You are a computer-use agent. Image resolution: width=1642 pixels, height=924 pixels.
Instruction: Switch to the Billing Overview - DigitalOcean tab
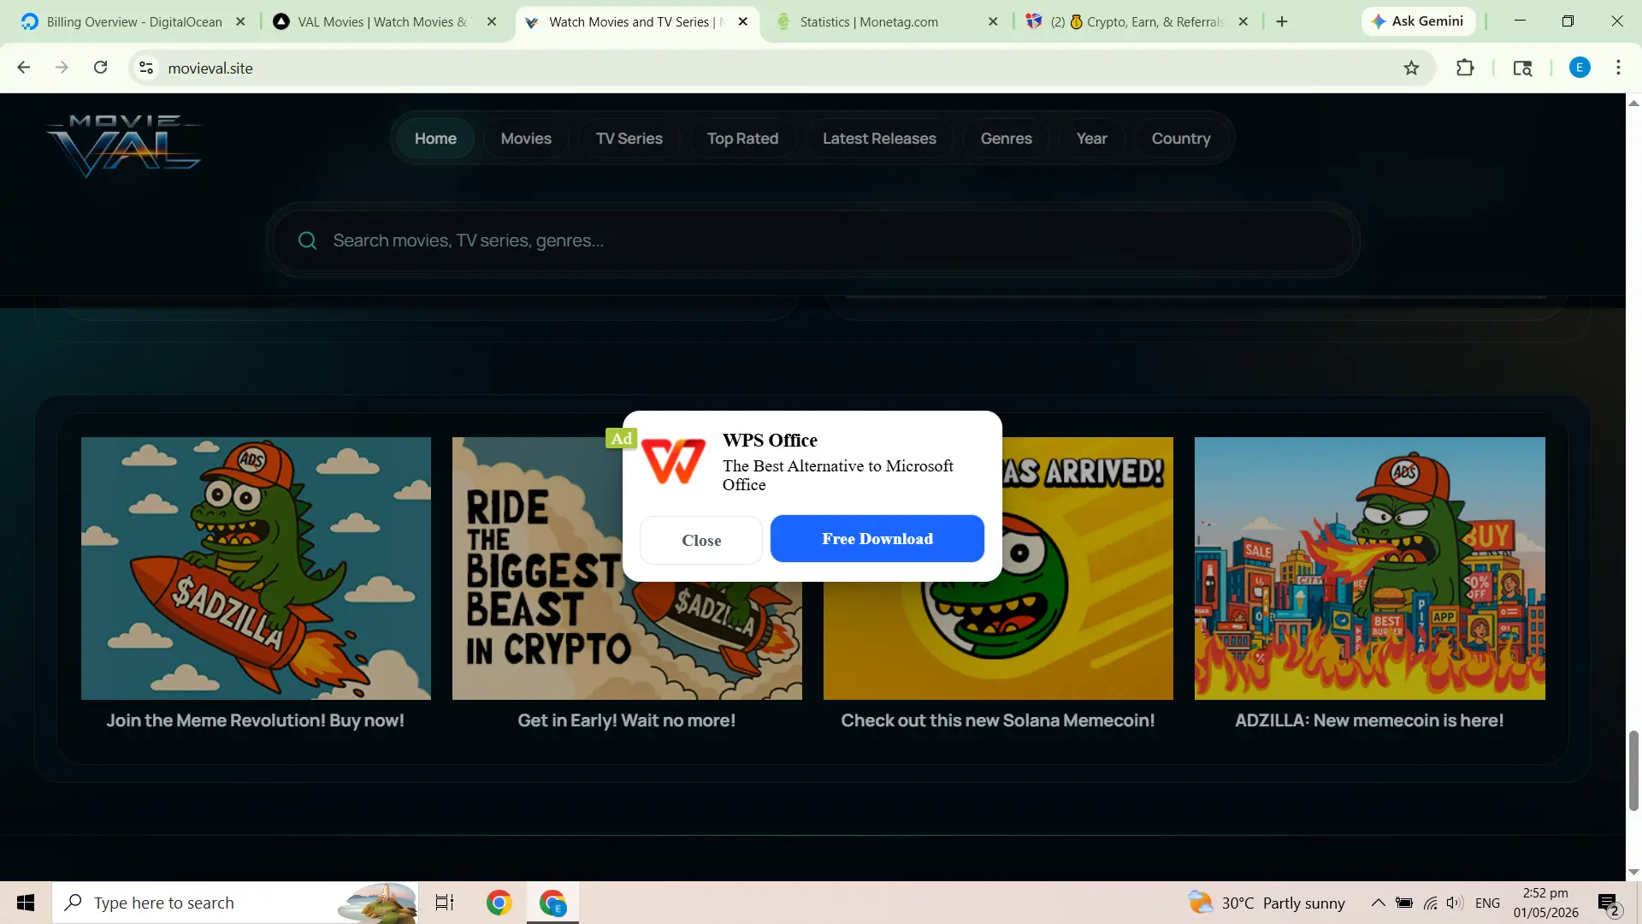pyautogui.click(x=134, y=22)
